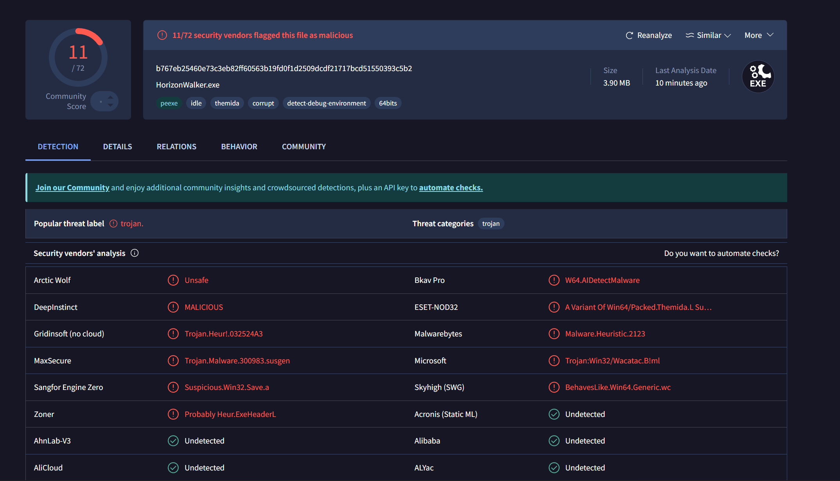Image resolution: width=840 pixels, height=481 pixels.
Task: Click the alert icon in MaxSecure row
Action: (x=173, y=361)
